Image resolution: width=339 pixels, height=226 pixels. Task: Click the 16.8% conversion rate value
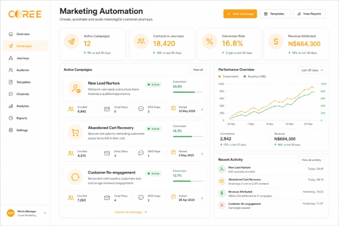tap(232, 43)
